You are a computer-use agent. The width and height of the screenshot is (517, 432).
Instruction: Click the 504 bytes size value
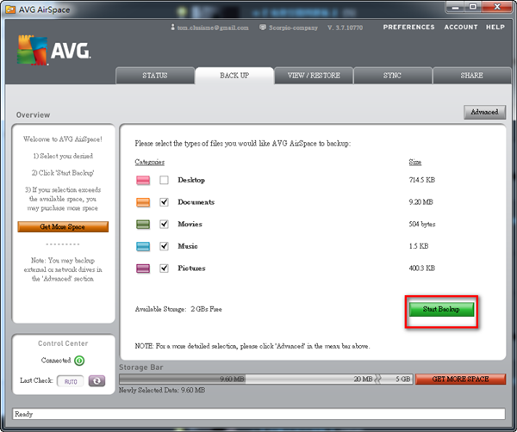422,225
